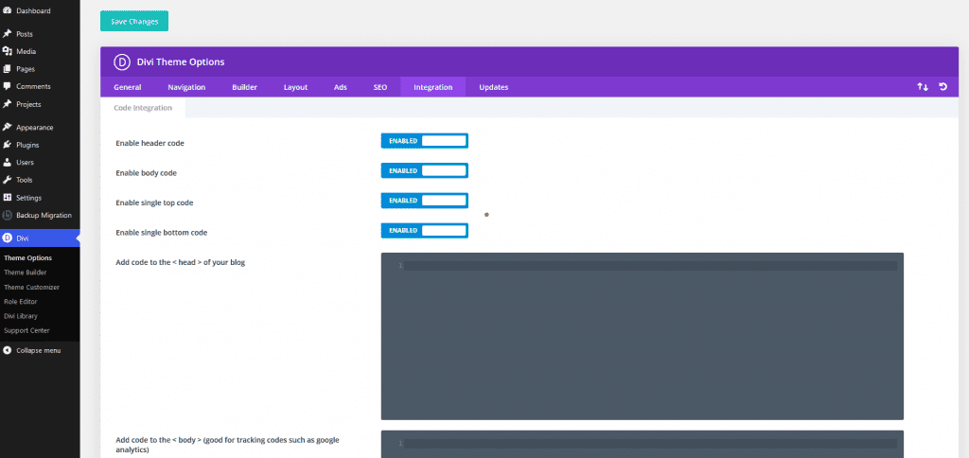Click the import/export arrows icon

923,87
